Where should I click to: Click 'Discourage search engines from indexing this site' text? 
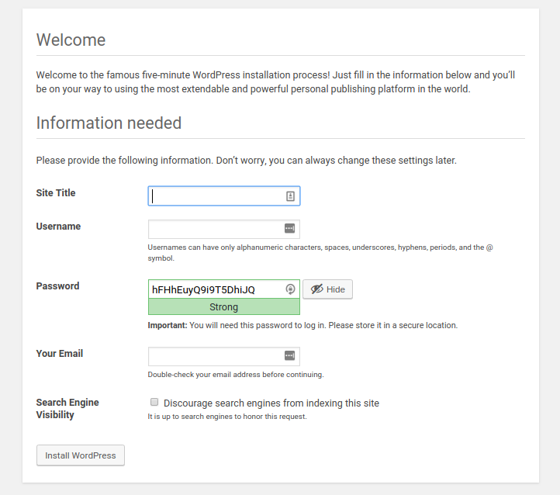(x=271, y=403)
